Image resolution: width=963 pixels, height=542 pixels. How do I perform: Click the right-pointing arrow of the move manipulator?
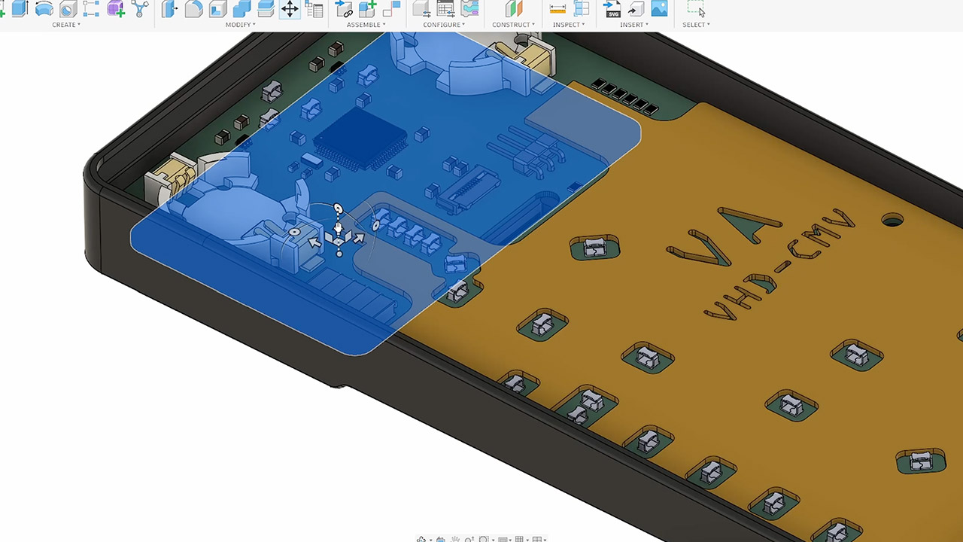tap(358, 239)
